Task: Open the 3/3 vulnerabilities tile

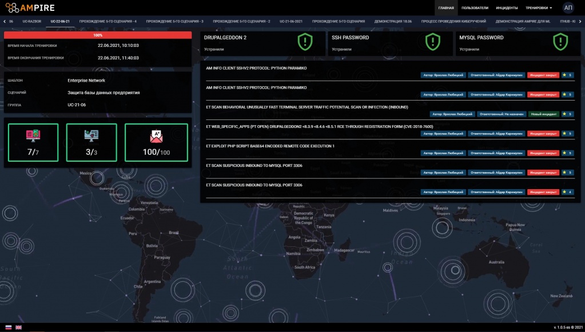Action: click(91, 142)
